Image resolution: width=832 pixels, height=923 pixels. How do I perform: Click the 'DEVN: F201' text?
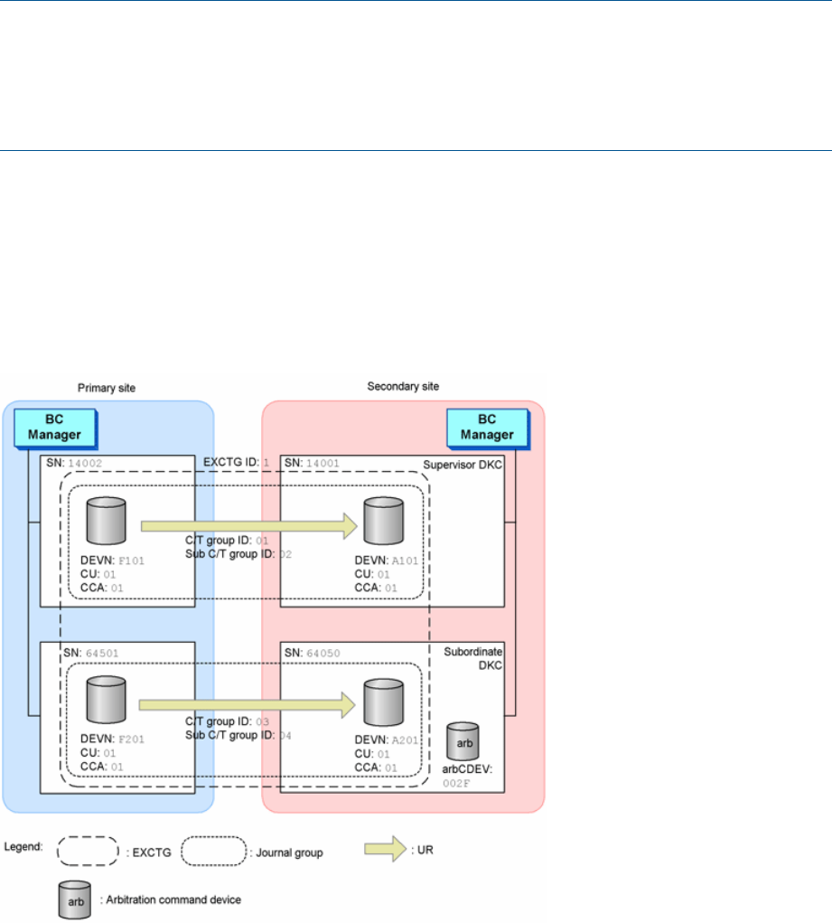tap(112, 739)
